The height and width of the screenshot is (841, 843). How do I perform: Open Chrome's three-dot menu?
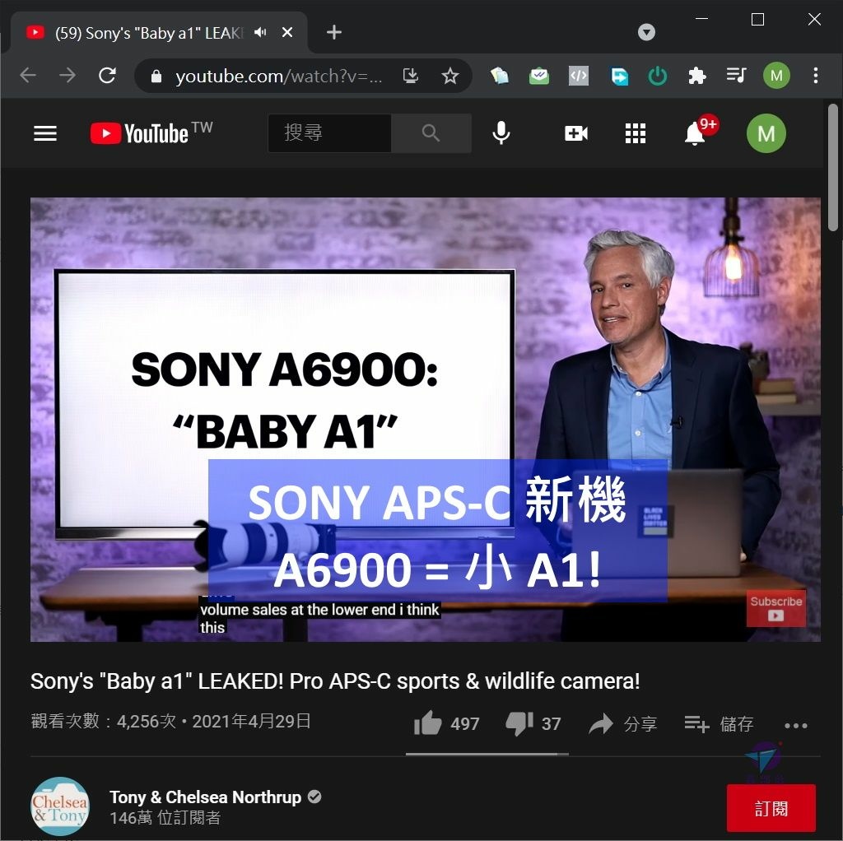coord(816,76)
